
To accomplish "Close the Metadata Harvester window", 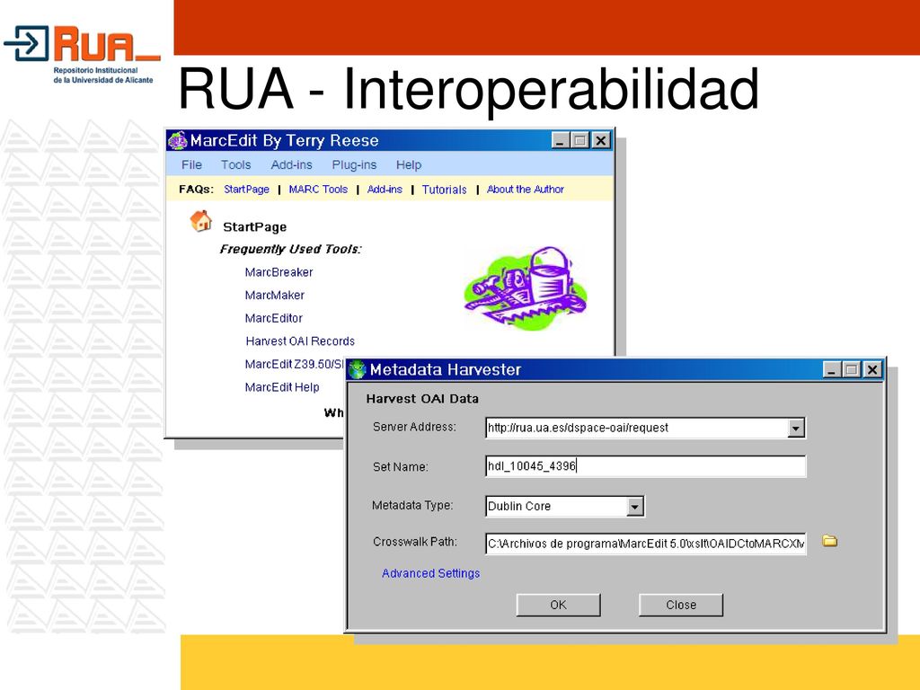I will point(872,369).
